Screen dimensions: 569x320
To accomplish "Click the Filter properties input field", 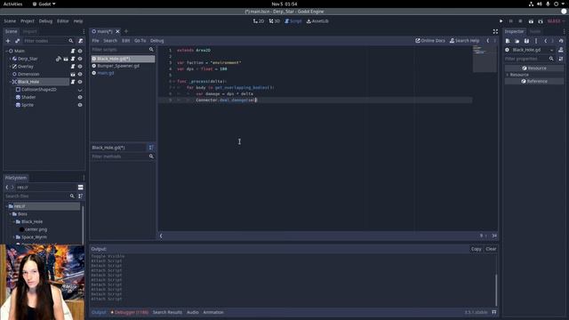I will [x=530, y=59].
